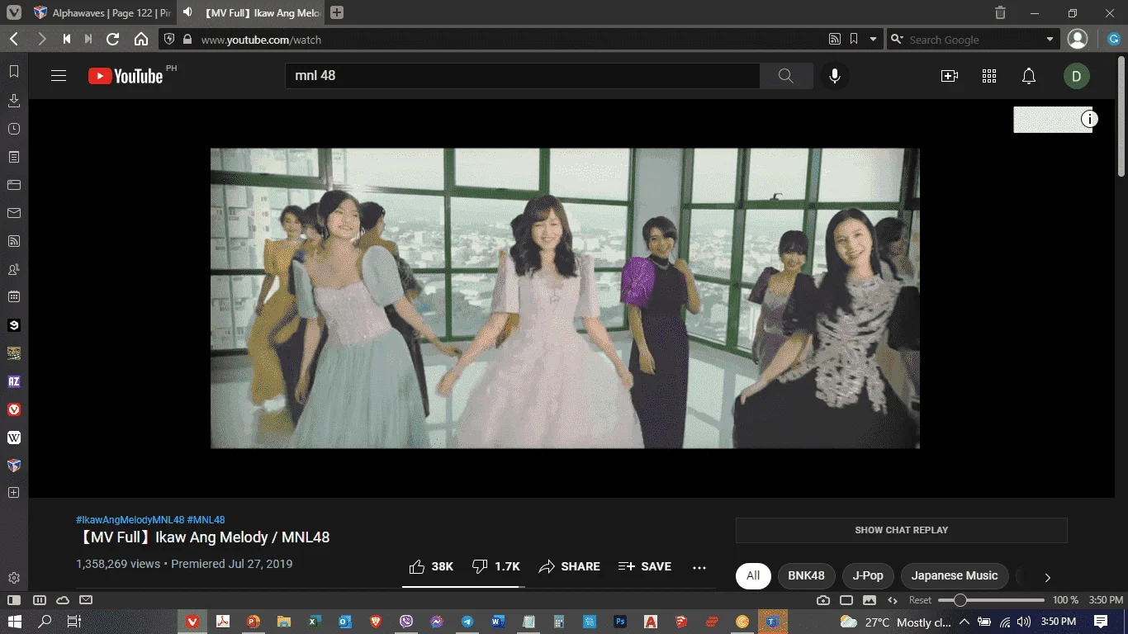
Task: View site security lock info
Action: (x=187, y=39)
